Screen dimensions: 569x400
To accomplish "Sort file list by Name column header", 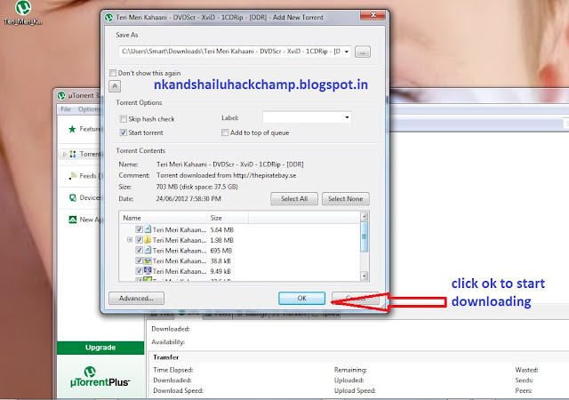I will tap(163, 218).
